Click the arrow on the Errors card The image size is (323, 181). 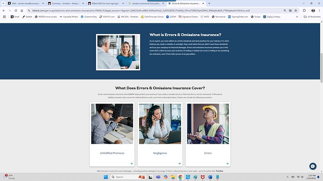(x=227, y=164)
